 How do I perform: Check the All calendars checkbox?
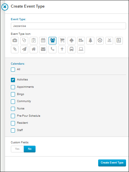click(x=13, y=70)
